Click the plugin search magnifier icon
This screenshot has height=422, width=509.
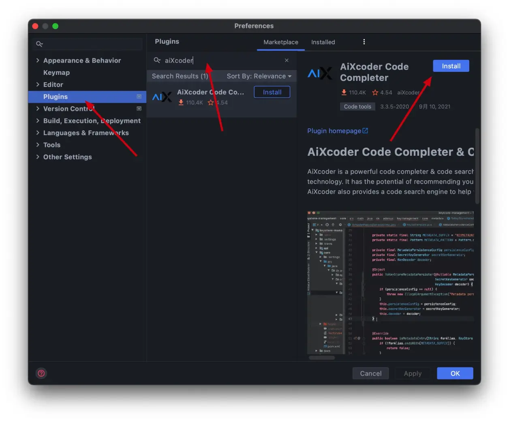[x=157, y=60]
